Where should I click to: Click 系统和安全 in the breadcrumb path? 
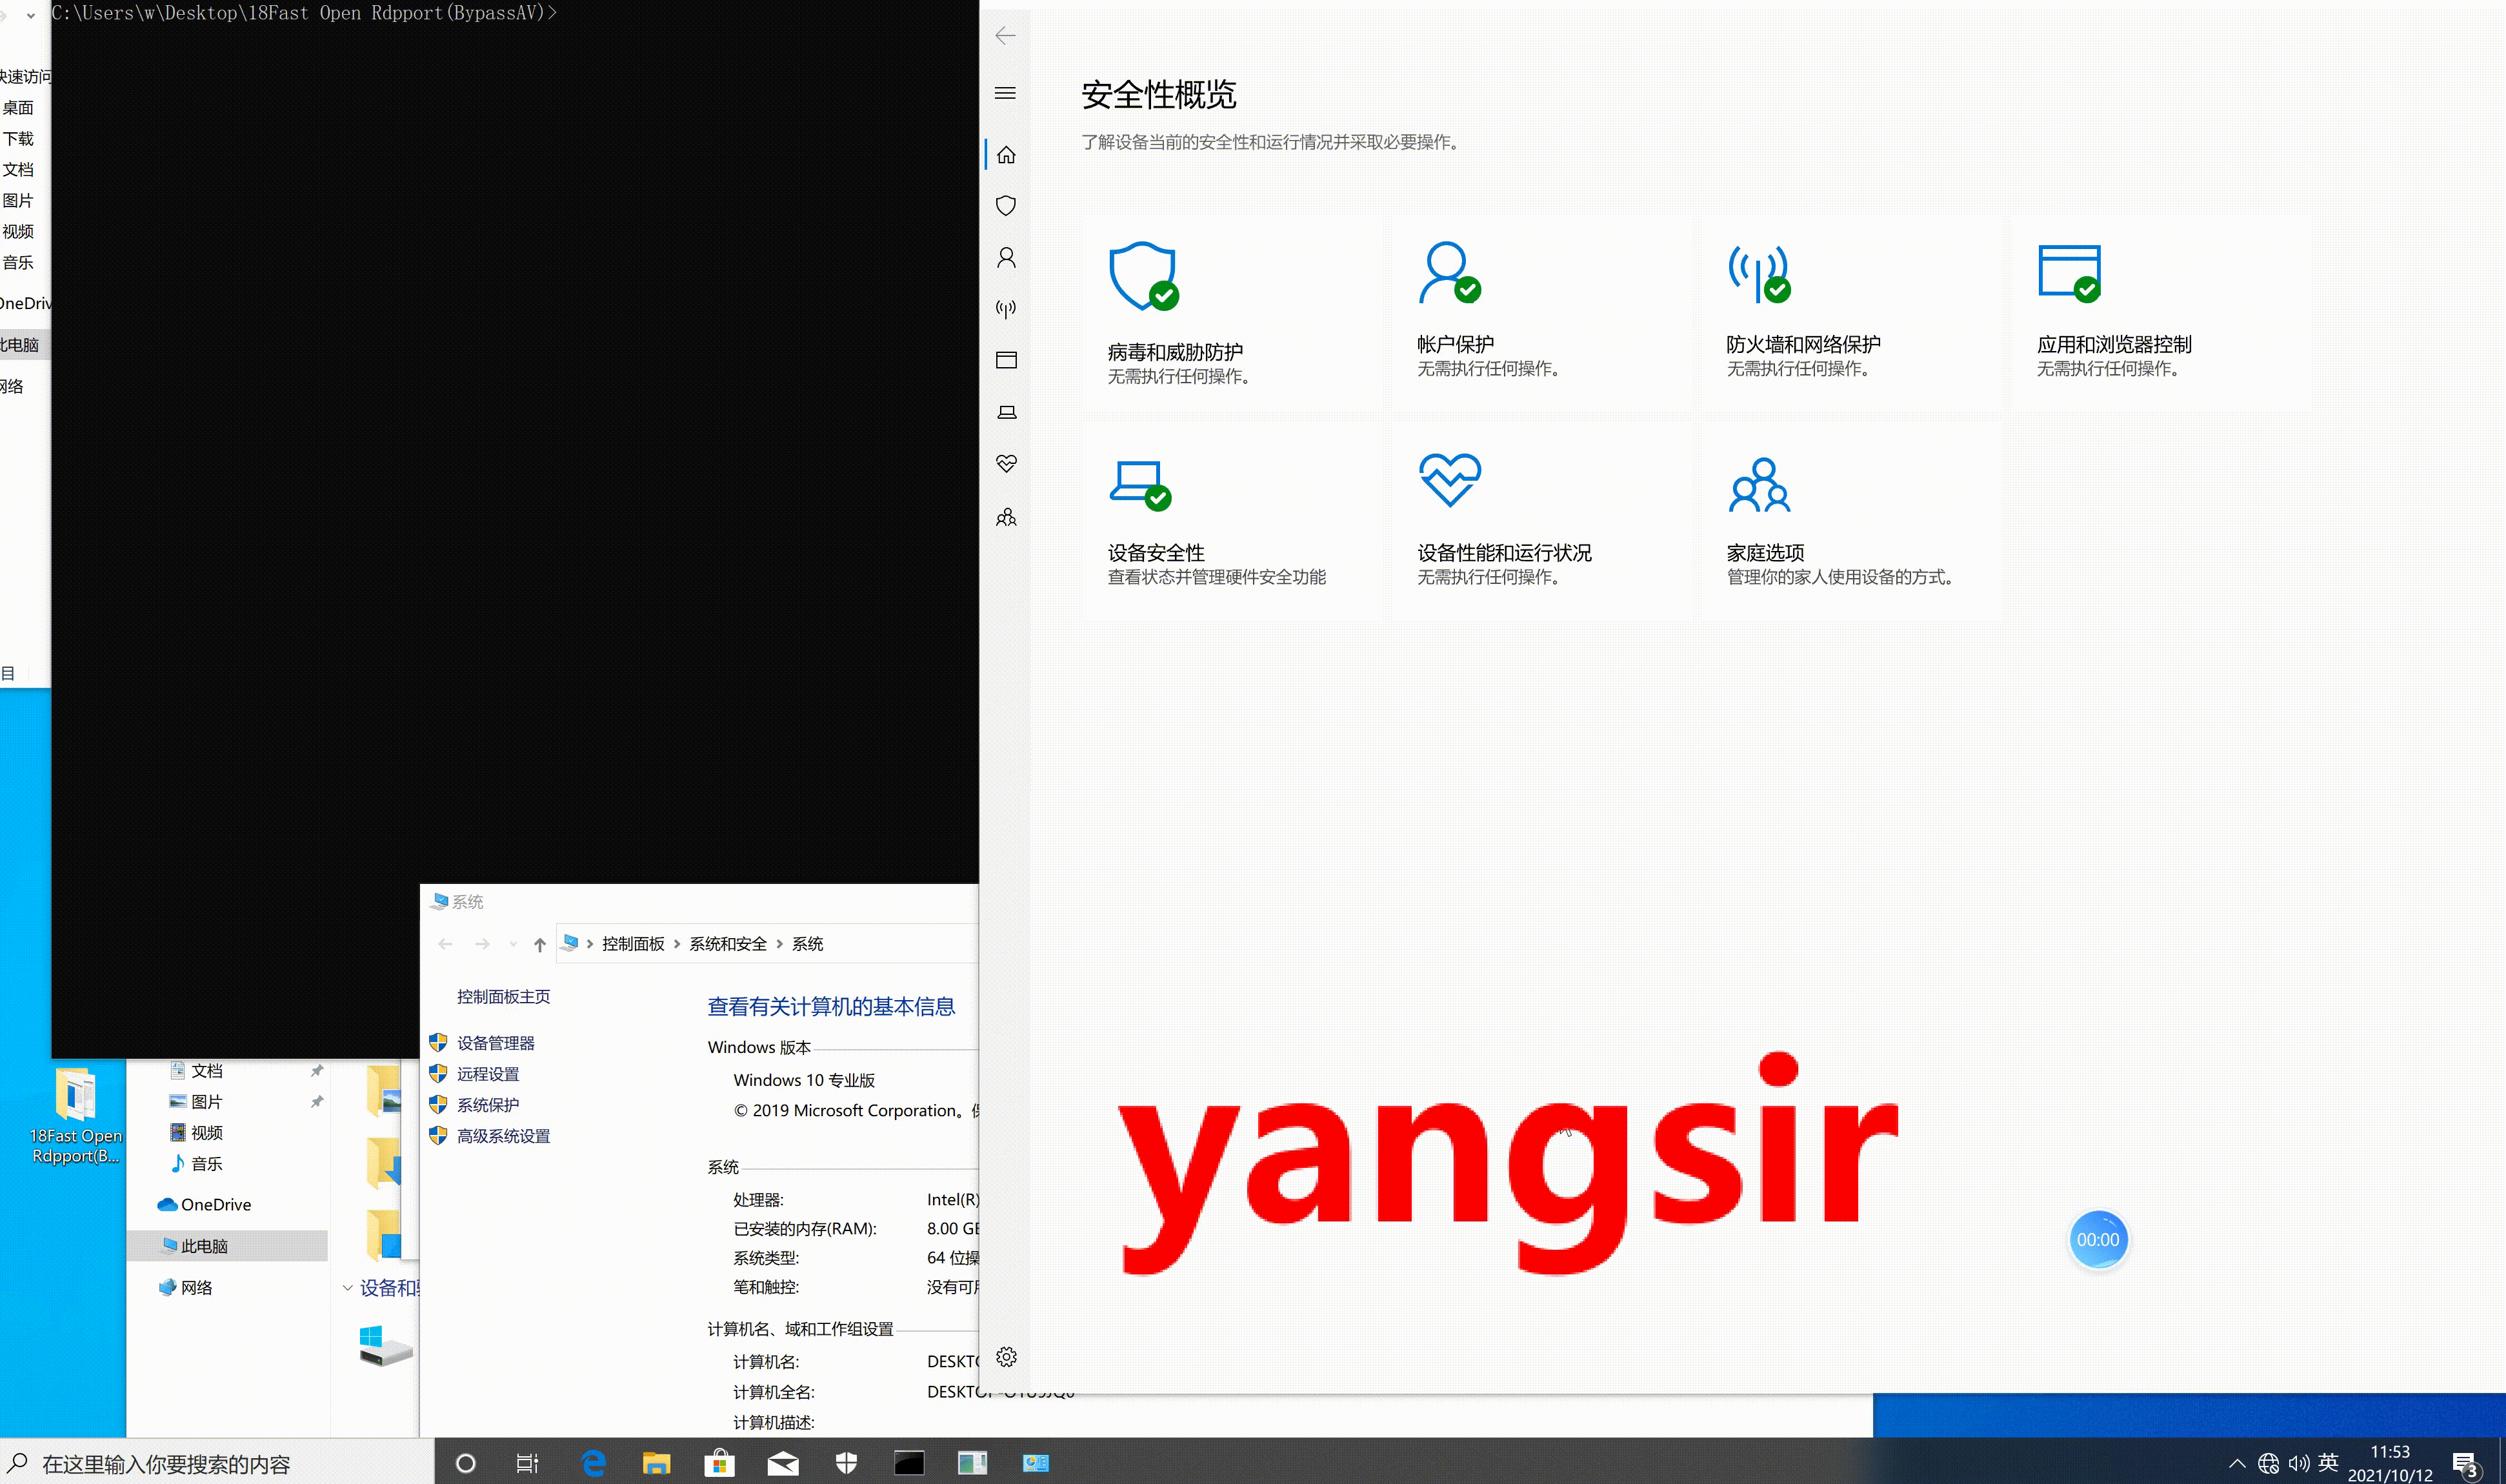pos(727,944)
